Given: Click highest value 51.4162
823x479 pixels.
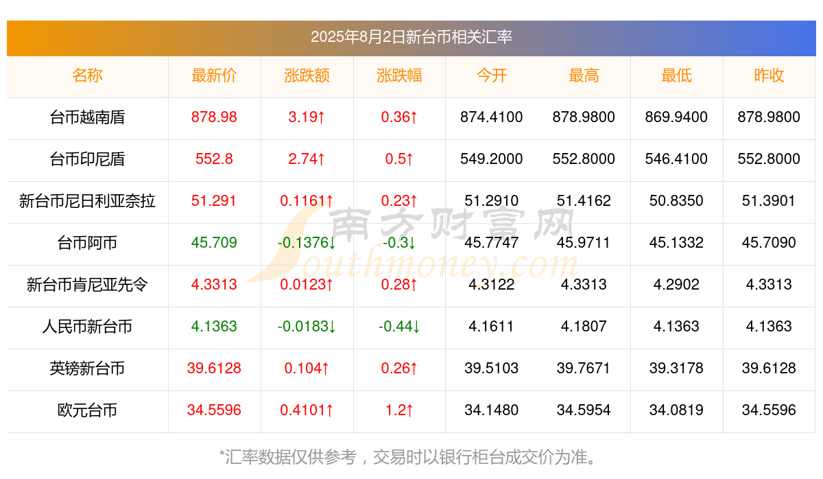Looking at the screenshot, I should (584, 201).
